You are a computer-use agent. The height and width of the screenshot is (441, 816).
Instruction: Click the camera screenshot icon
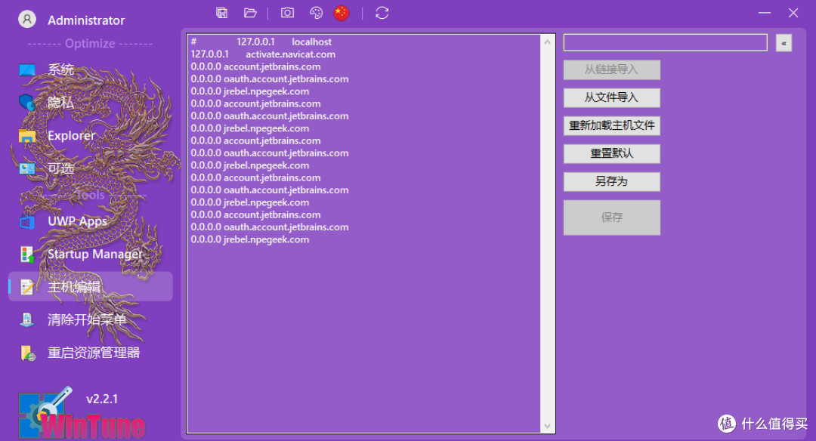pos(287,13)
